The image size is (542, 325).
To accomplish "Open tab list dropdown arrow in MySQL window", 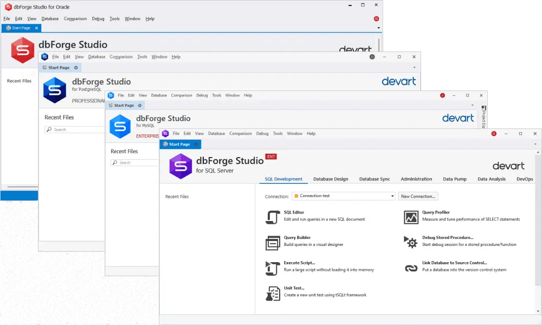I will [x=472, y=105].
